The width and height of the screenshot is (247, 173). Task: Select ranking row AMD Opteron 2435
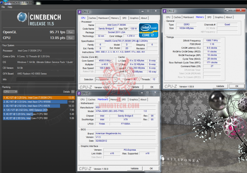click(39, 110)
